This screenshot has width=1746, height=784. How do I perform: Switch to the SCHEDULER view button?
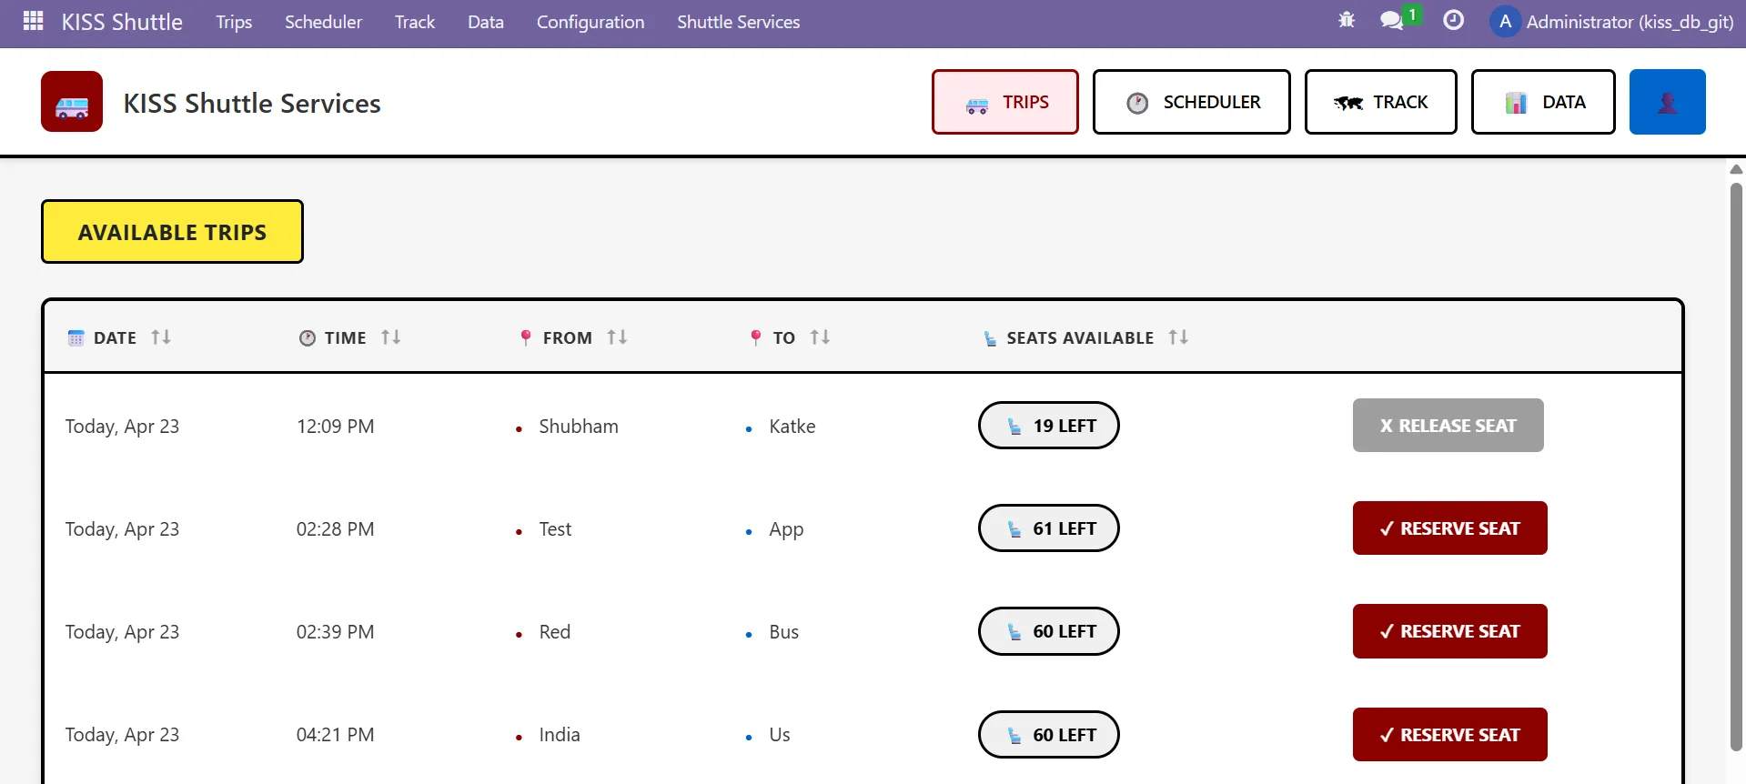1192,102
